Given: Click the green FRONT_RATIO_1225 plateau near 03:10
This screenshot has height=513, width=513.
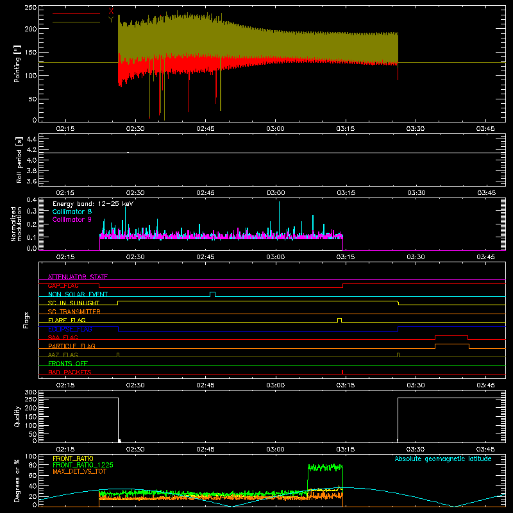Looking at the screenshot, I should 326,467.
